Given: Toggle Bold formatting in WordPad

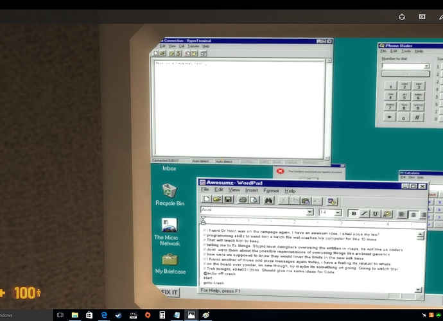Looking at the screenshot, I should click(x=353, y=213).
